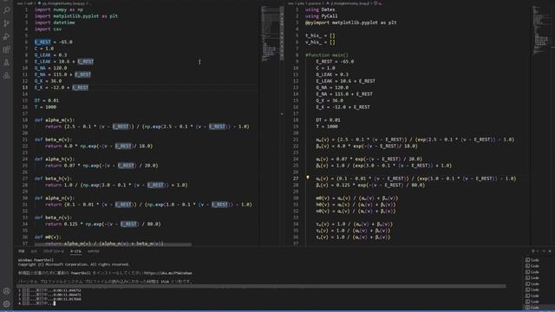The width and height of the screenshot is (555, 312).
Task: Create a new terminal with plus icon
Action: pyautogui.click(x=533, y=251)
